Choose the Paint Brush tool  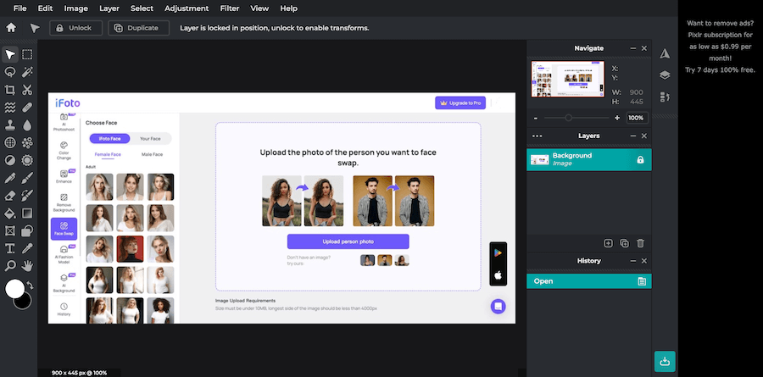coord(27,178)
